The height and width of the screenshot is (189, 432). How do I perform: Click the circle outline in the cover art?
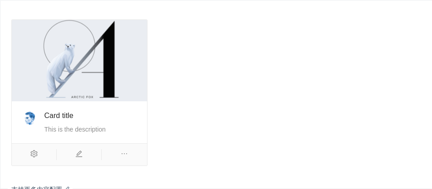50,32
